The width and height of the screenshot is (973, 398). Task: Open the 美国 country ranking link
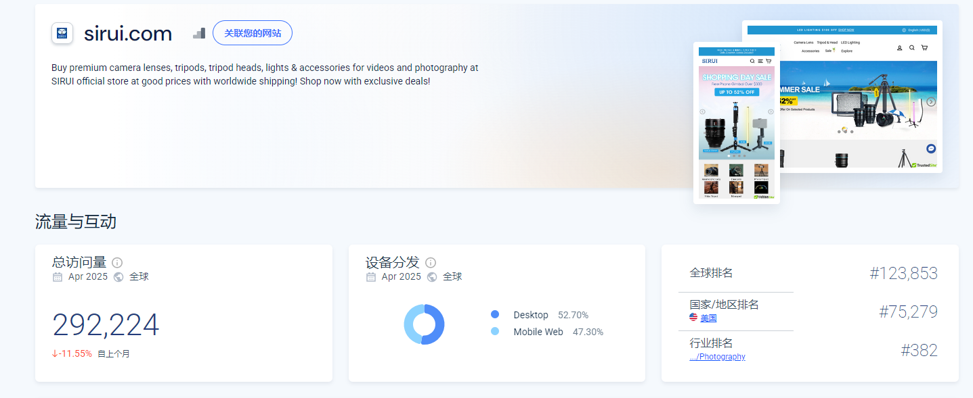point(708,318)
